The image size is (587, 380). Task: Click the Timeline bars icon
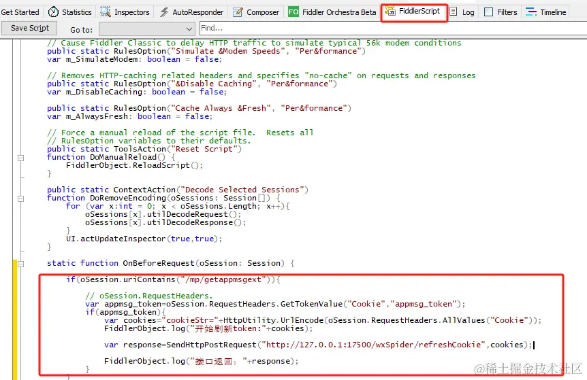click(x=531, y=12)
